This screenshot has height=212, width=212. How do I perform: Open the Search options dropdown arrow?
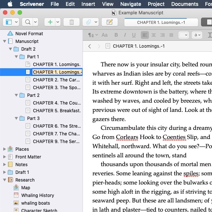[36, 22]
